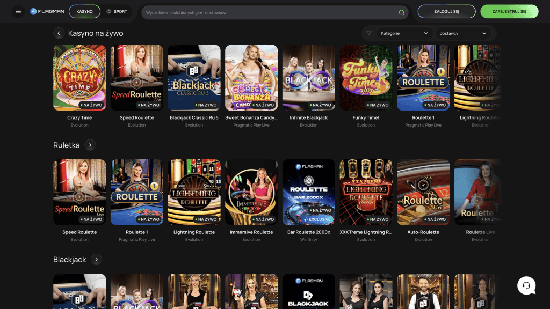
Task: Click the Zarejestruj się button
Action: (x=509, y=11)
